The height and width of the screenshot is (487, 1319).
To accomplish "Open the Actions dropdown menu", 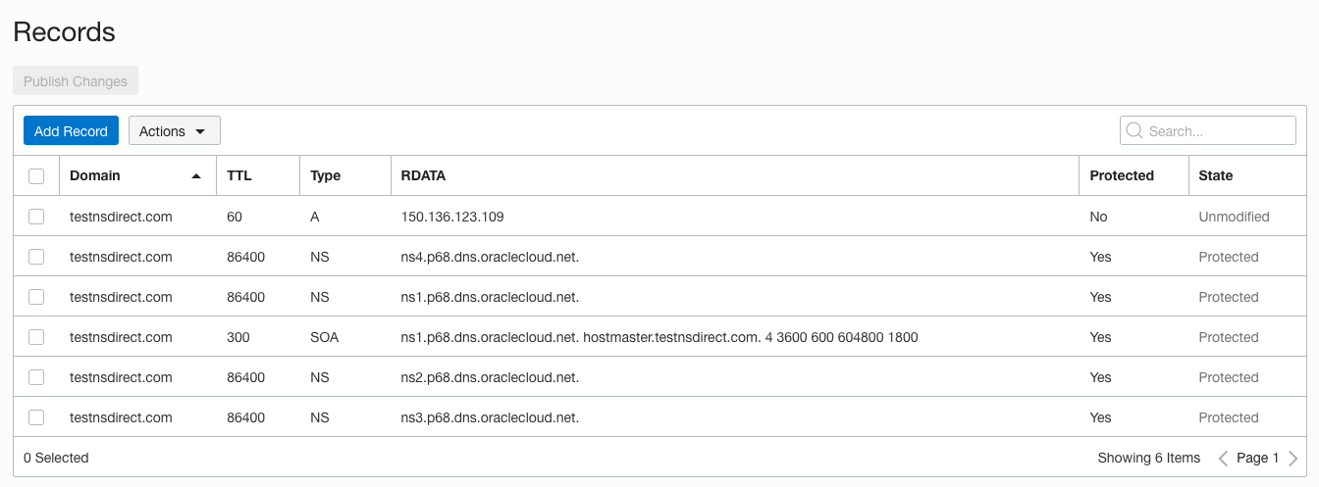I will coord(174,131).
